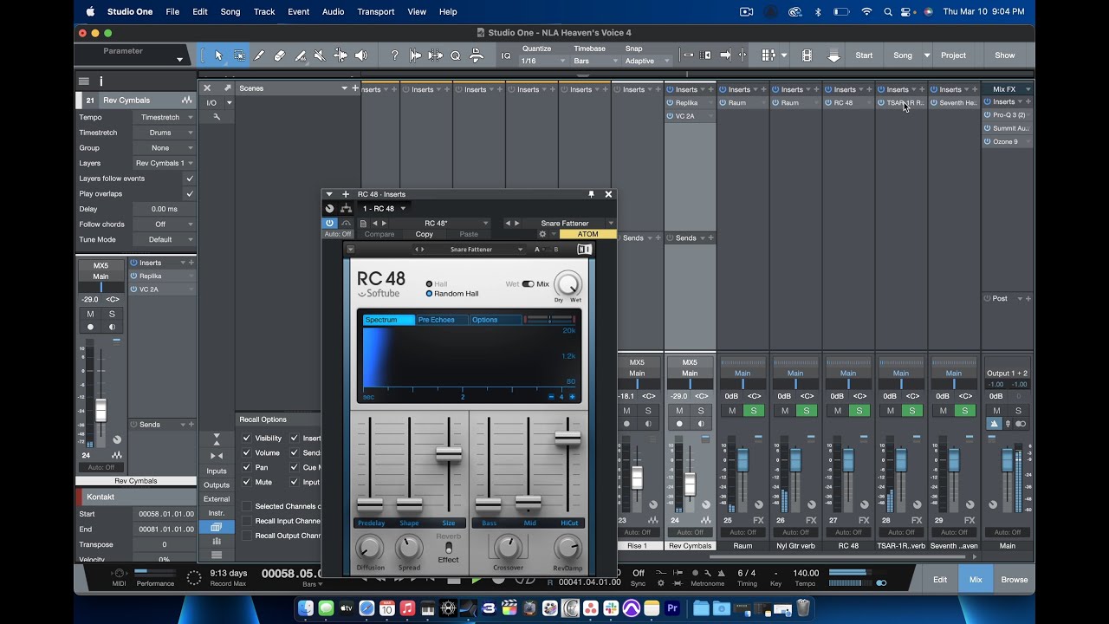This screenshot has height=624, width=1109.
Task: Toggle the Wet/Mix switch in RC 48
Action: click(528, 284)
